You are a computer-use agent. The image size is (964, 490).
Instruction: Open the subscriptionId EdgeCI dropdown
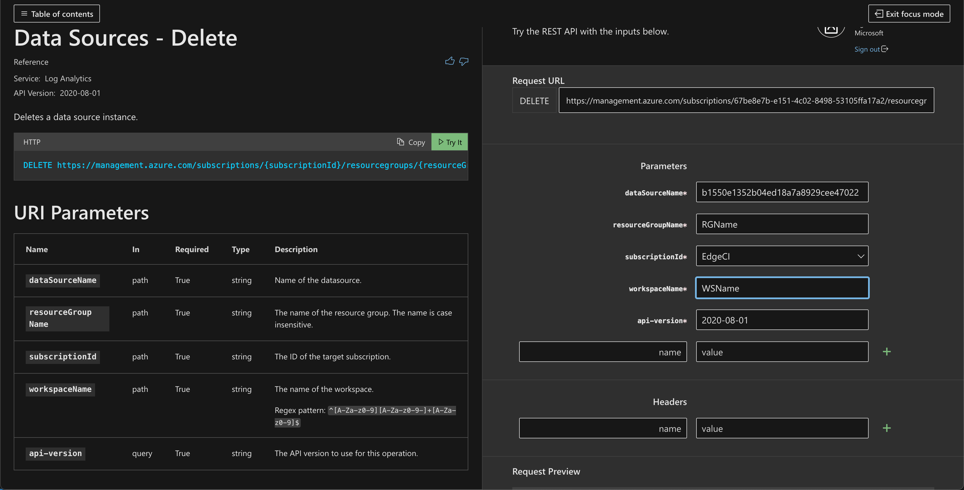(782, 256)
